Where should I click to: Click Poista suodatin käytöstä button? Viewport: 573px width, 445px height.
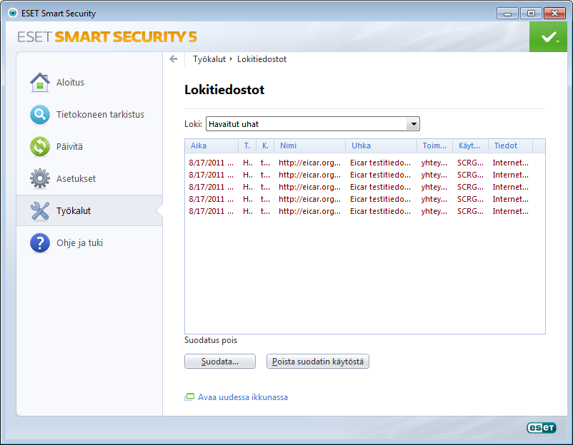click(317, 362)
